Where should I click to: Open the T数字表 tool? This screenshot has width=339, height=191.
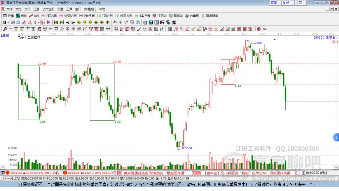[x=142, y=16]
